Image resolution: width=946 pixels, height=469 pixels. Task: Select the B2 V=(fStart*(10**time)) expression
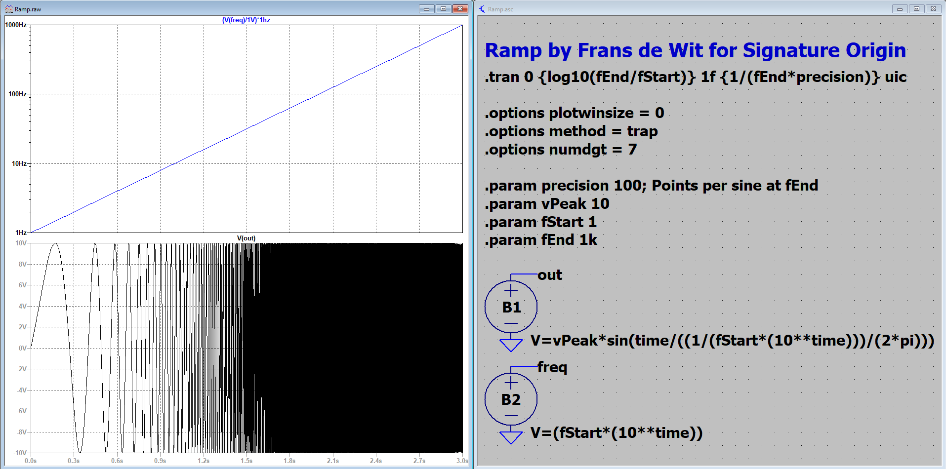617,433
